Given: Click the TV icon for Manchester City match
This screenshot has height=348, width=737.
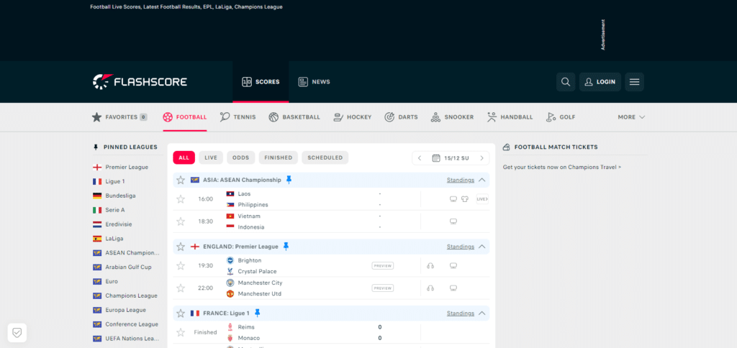Looking at the screenshot, I should [x=453, y=288].
